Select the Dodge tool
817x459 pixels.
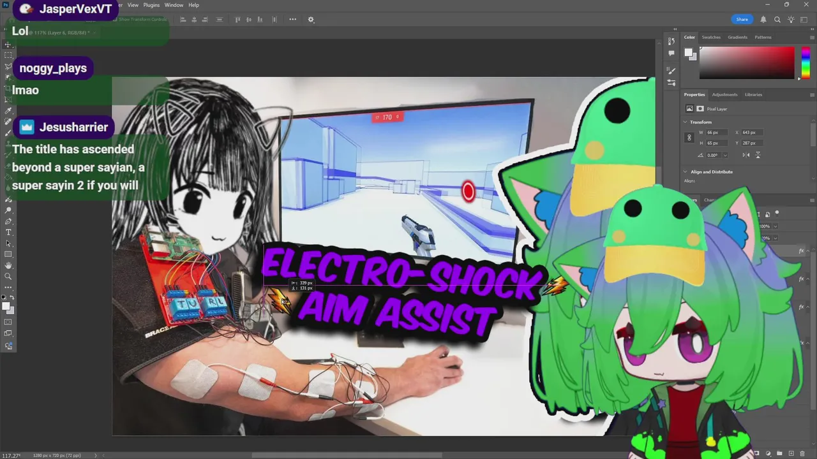[x=8, y=210]
